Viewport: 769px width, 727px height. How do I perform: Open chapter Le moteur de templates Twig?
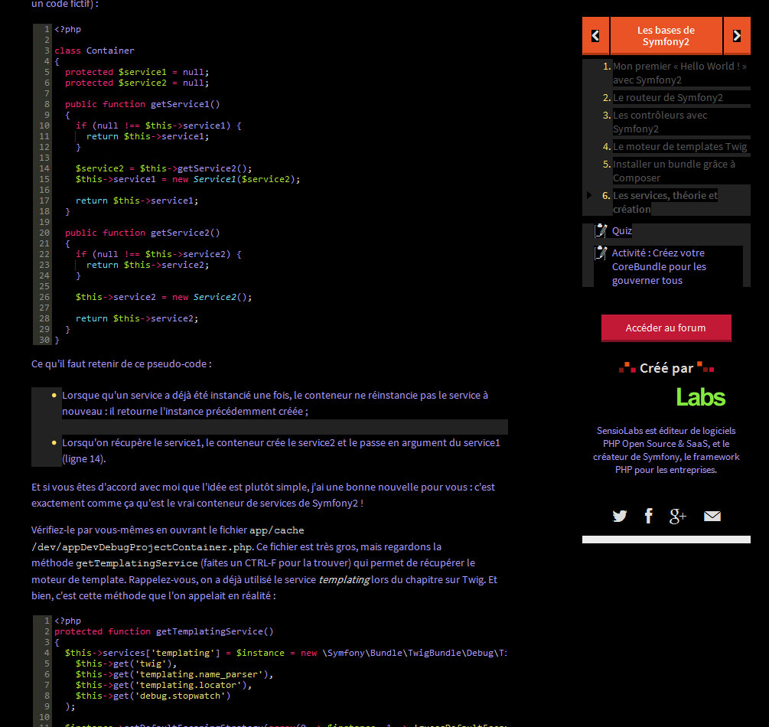[x=679, y=147]
